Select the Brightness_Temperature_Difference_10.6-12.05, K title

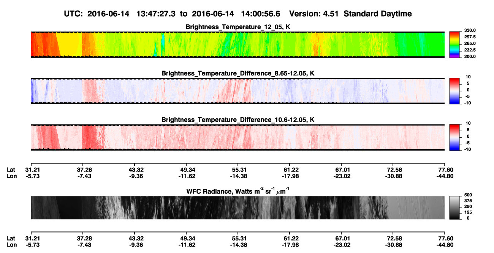pyautogui.click(x=237, y=120)
